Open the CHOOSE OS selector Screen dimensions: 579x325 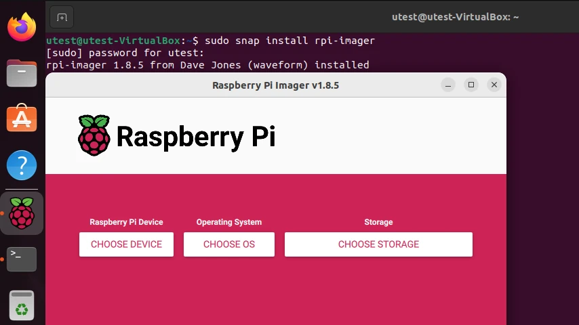(x=229, y=244)
